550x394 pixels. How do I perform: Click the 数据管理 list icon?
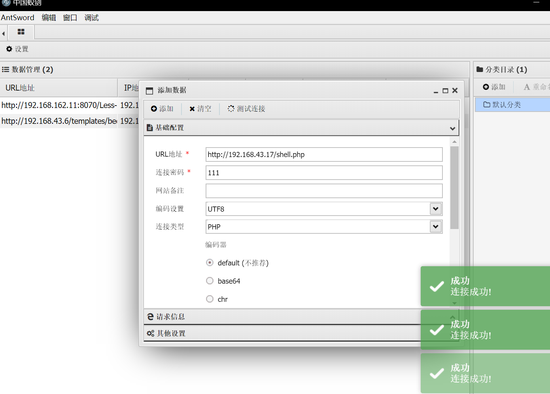[6, 70]
